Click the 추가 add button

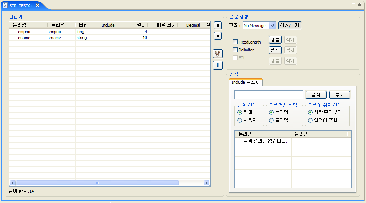(x=340, y=95)
